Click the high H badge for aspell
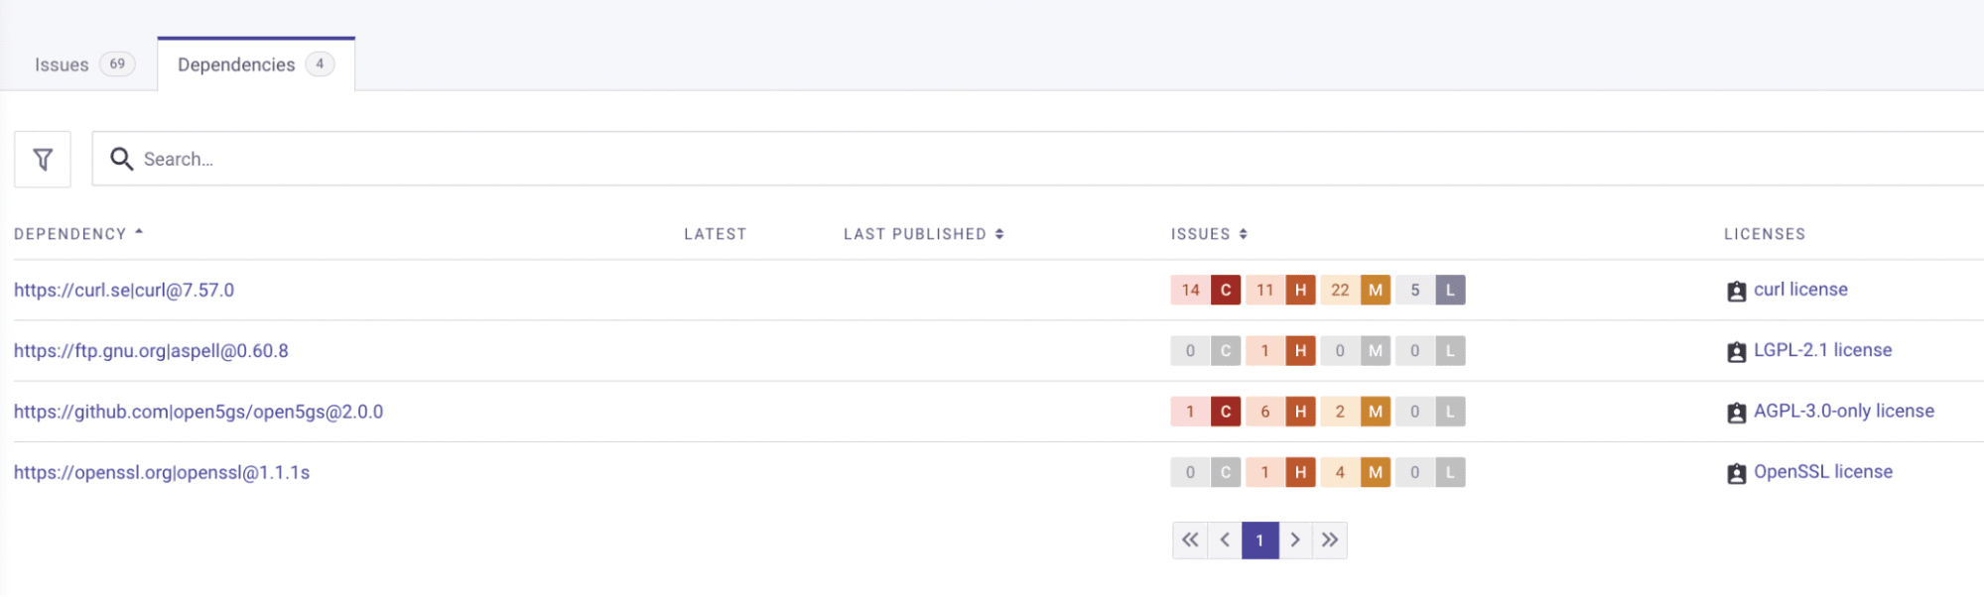Image resolution: width=1984 pixels, height=597 pixels. coord(1300,350)
